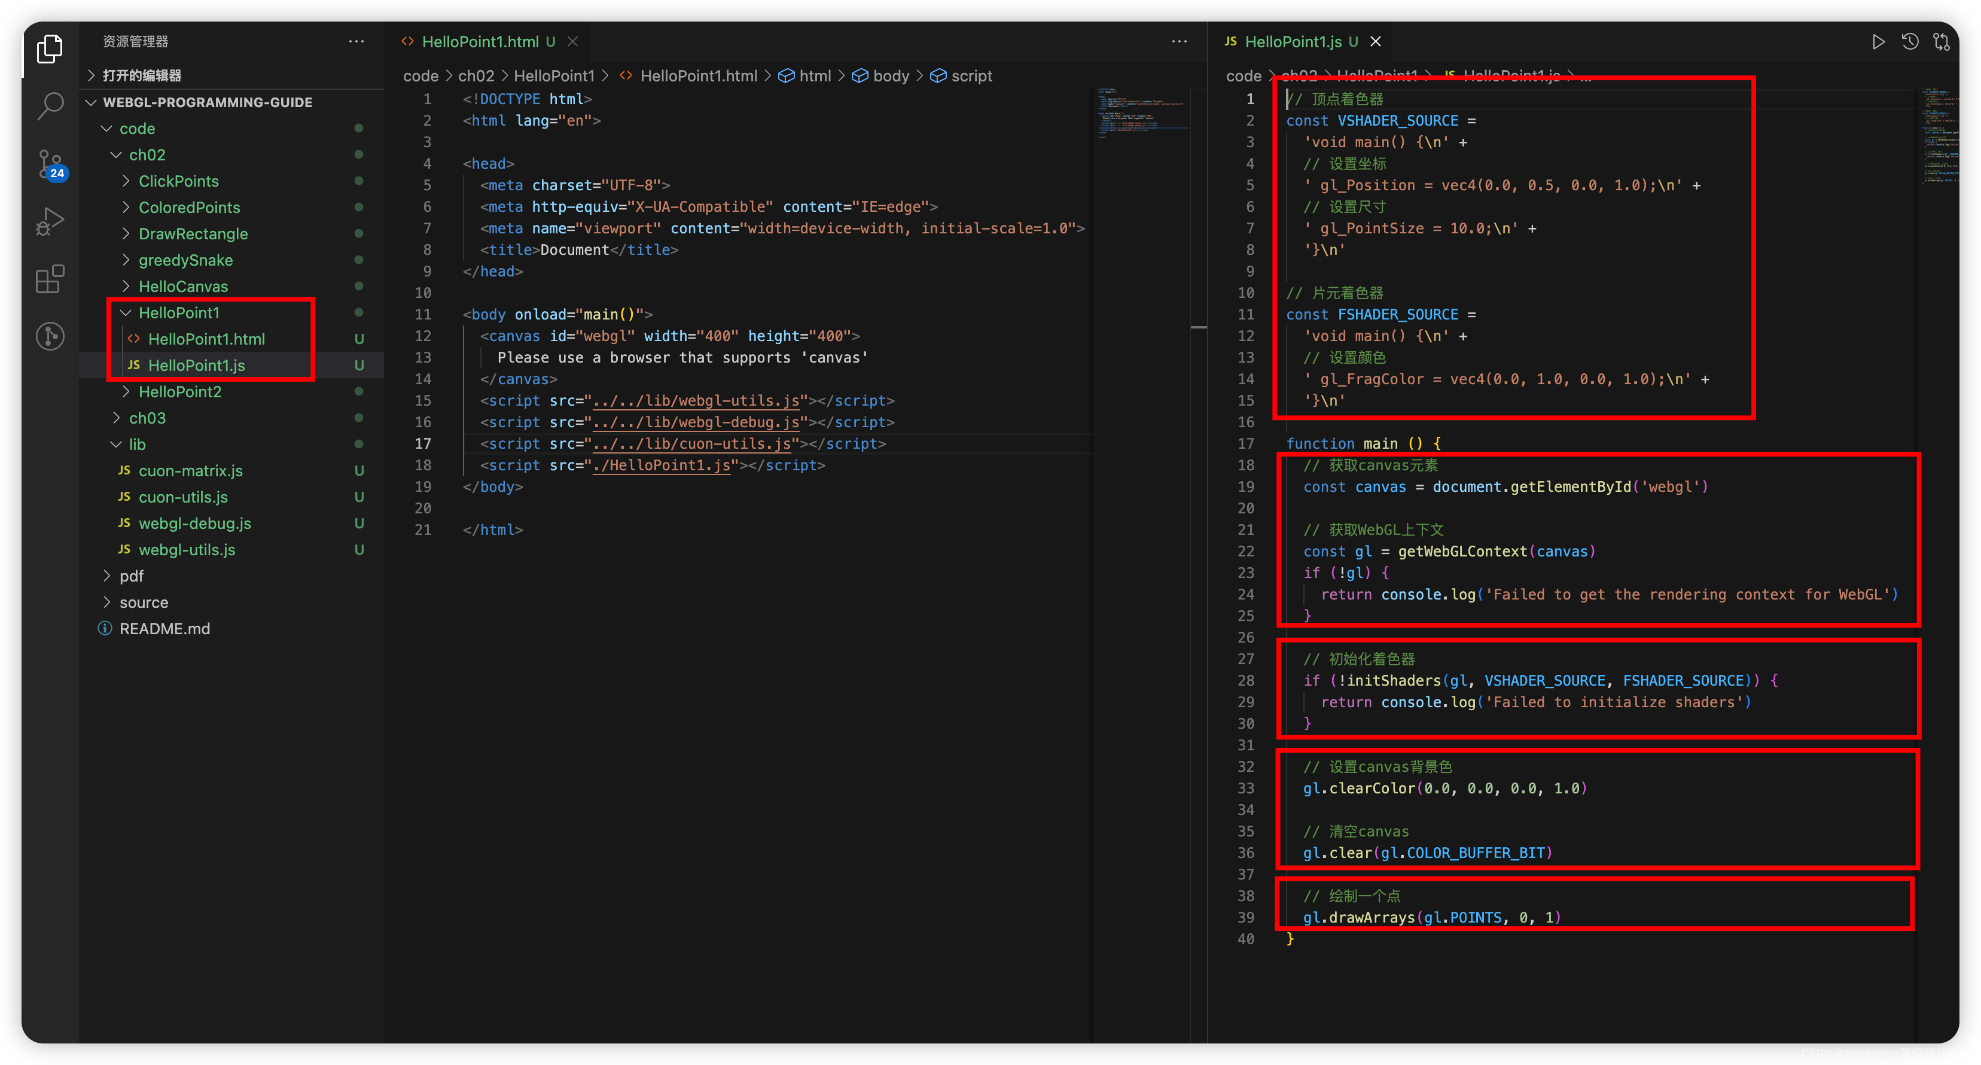This screenshot has width=1981, height=1065.
Task: Close the HelloPoint1.html tab
Action: (x=573, y=41)
